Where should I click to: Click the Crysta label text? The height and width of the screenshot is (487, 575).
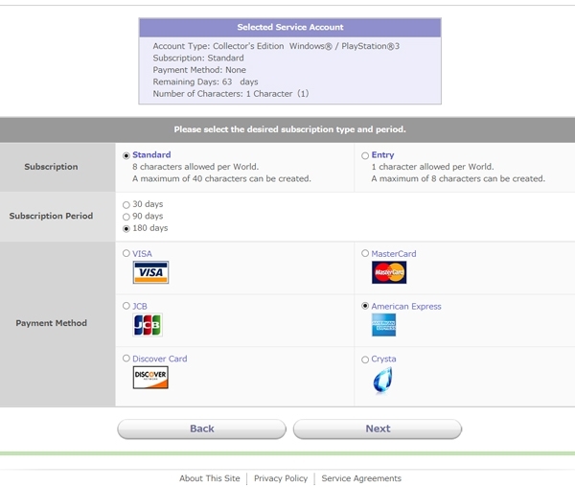(x=383, y=359)
